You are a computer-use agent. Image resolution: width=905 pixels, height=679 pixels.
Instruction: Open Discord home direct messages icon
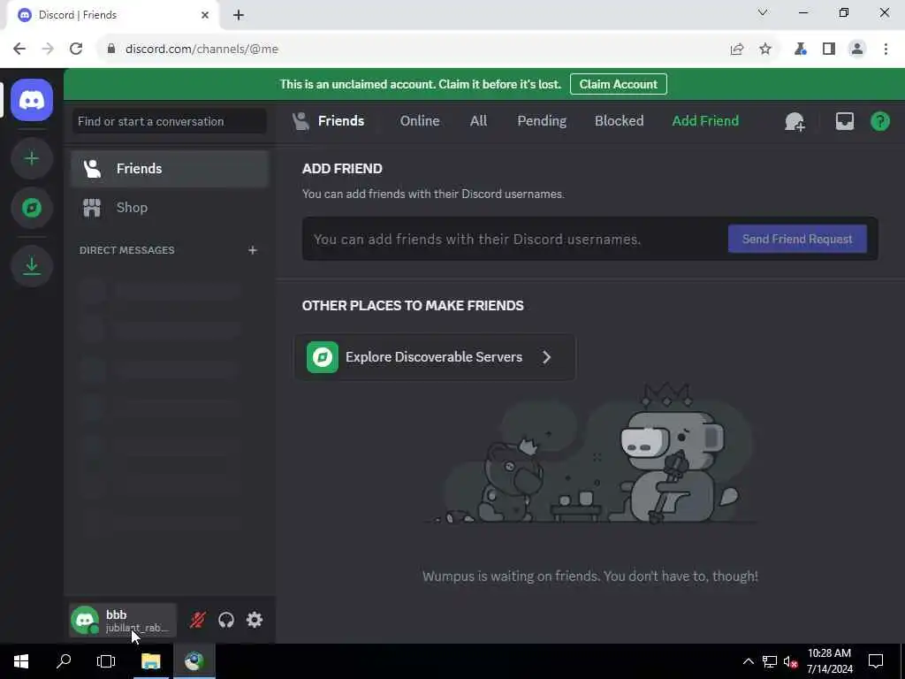tap(32, 101)
